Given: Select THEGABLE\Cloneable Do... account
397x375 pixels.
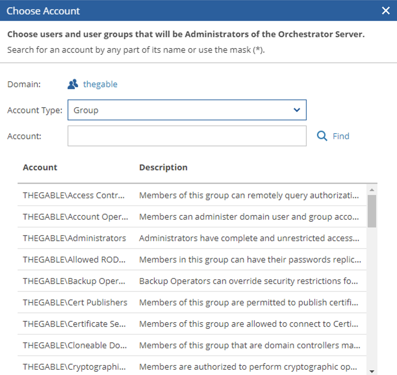Looking at the screenshot, I should point(75,345).
